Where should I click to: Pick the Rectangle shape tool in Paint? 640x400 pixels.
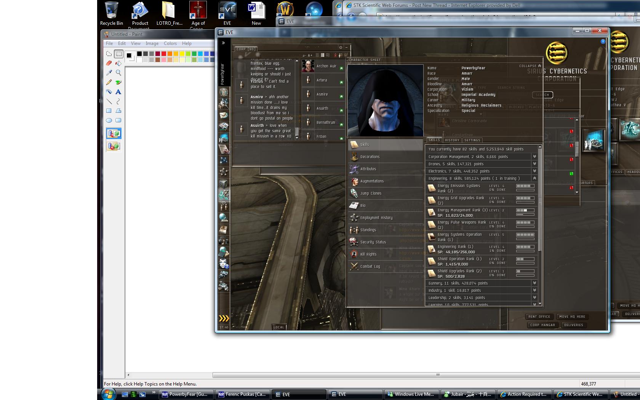coord(109,111)
